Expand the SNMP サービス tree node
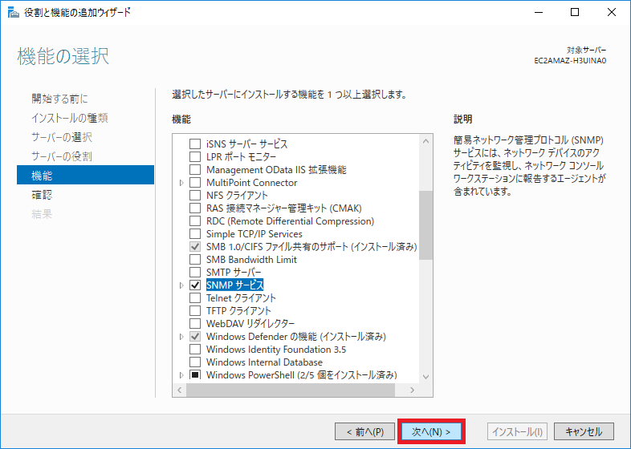This screenshot has height=449, width=631. [182, 285]
